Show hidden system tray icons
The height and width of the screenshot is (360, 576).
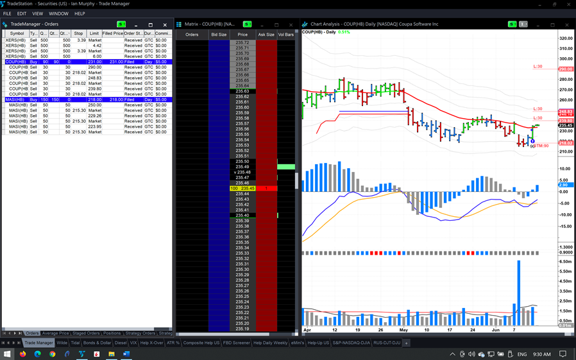click(x=452, y=354)
